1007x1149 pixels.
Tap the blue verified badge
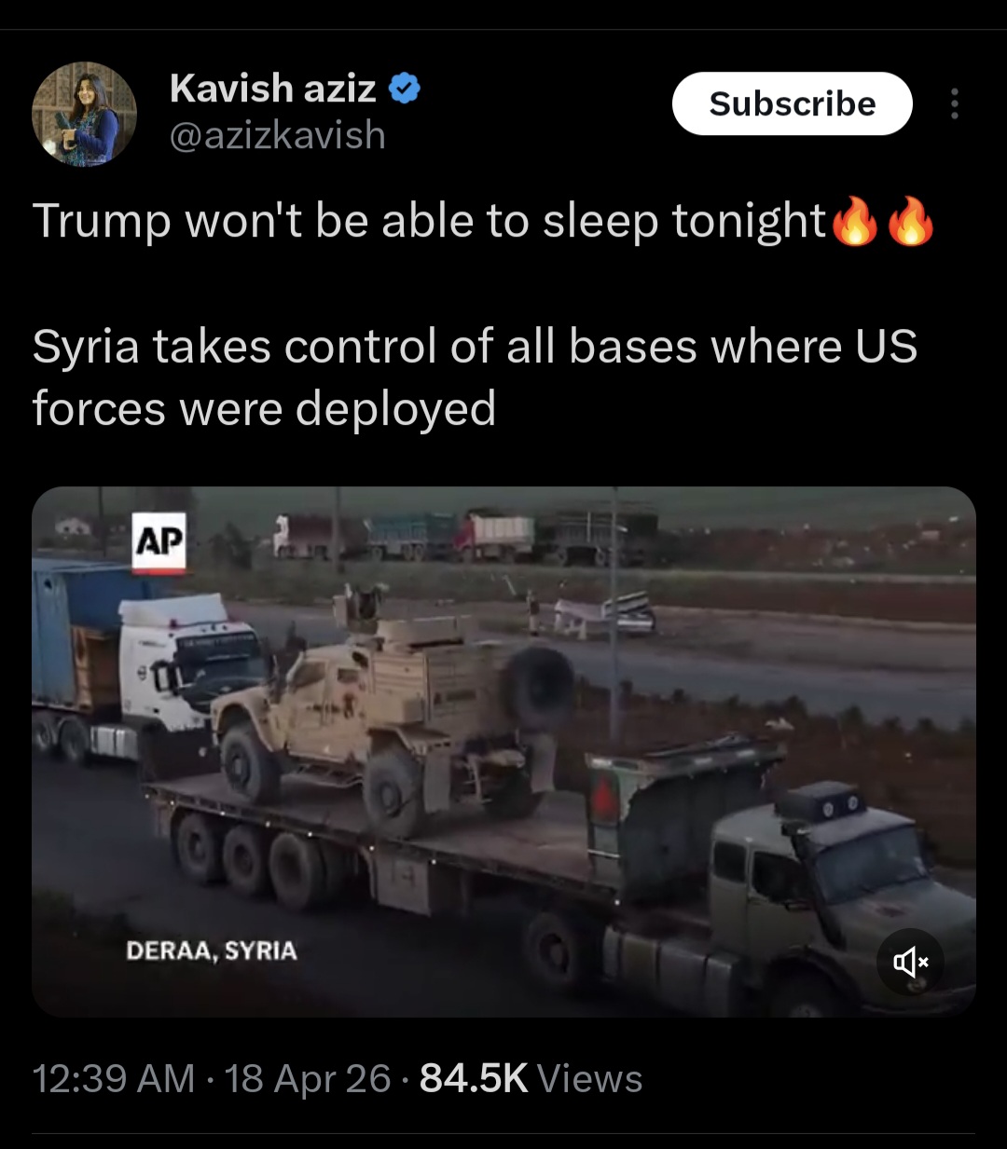coord(404,89)
